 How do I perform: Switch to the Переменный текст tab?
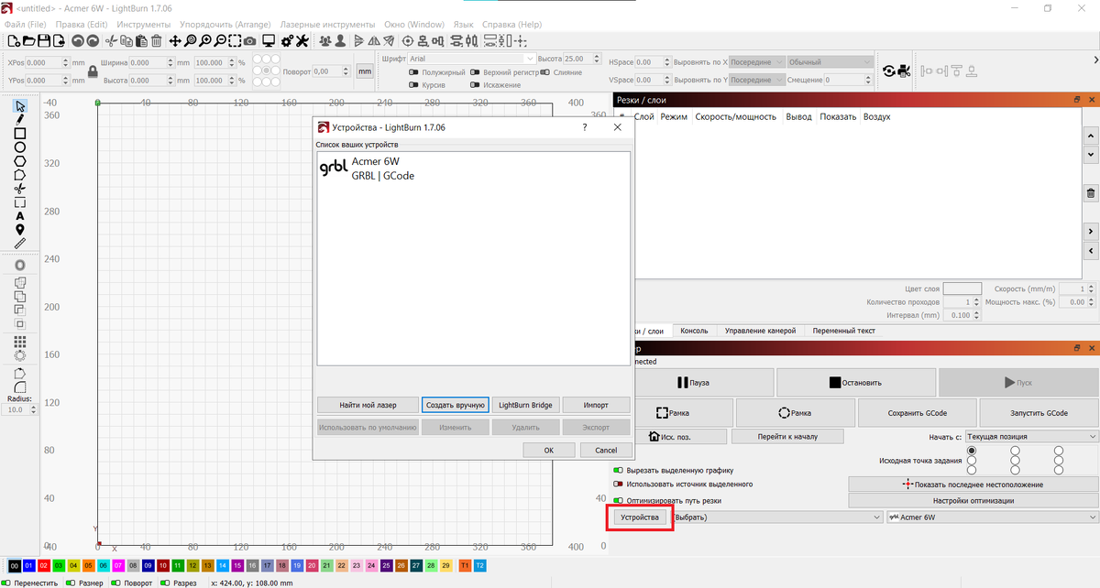pyautogui.click(x=843, y=331)
